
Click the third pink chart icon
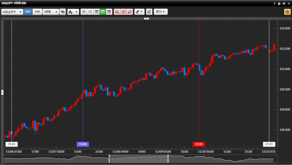tap(130, 12)
